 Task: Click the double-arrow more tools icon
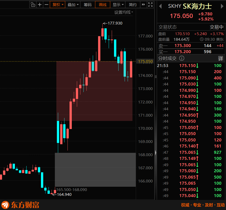[143, 5]
